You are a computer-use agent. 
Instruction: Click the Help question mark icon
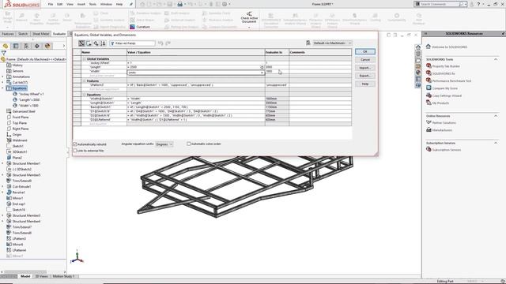pyautogui.click(x=478, y=4)
